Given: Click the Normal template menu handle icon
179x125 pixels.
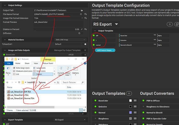Looking at the screenshot, I should point(135,113).
